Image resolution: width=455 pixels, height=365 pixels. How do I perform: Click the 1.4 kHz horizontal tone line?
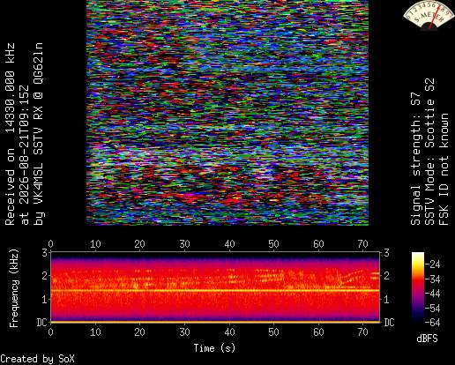[x=215, y=290]
